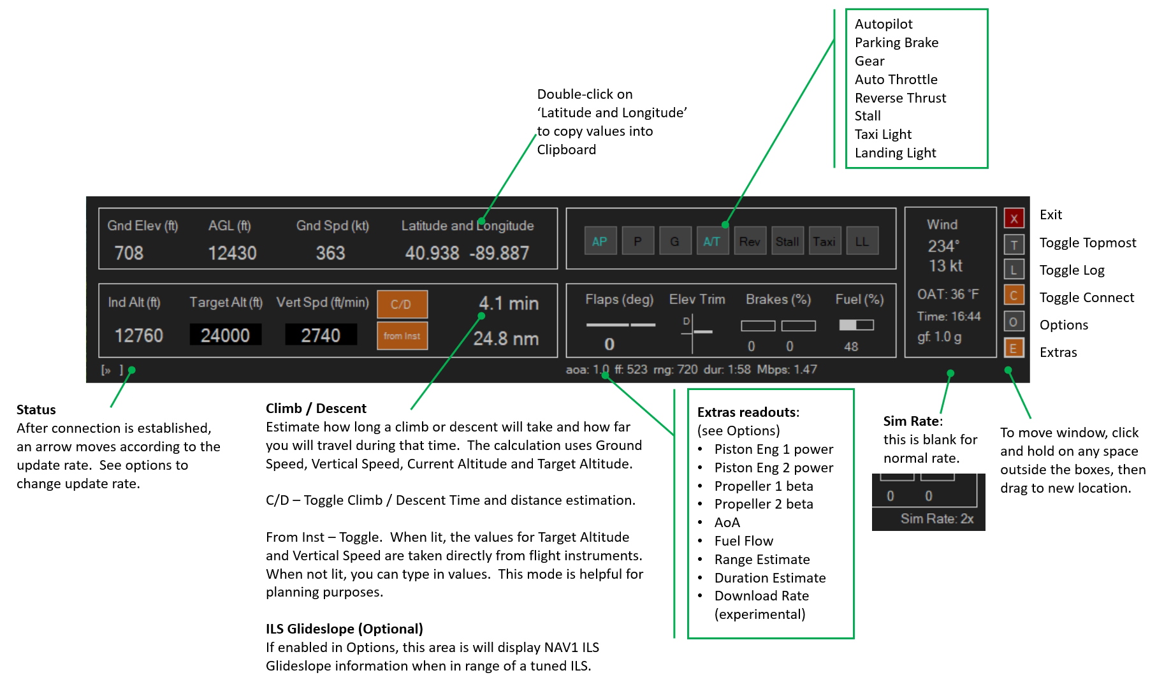Click the Target Alt field showing 24000
This screenshot has height=682, width=1171.
pos(226,335)
